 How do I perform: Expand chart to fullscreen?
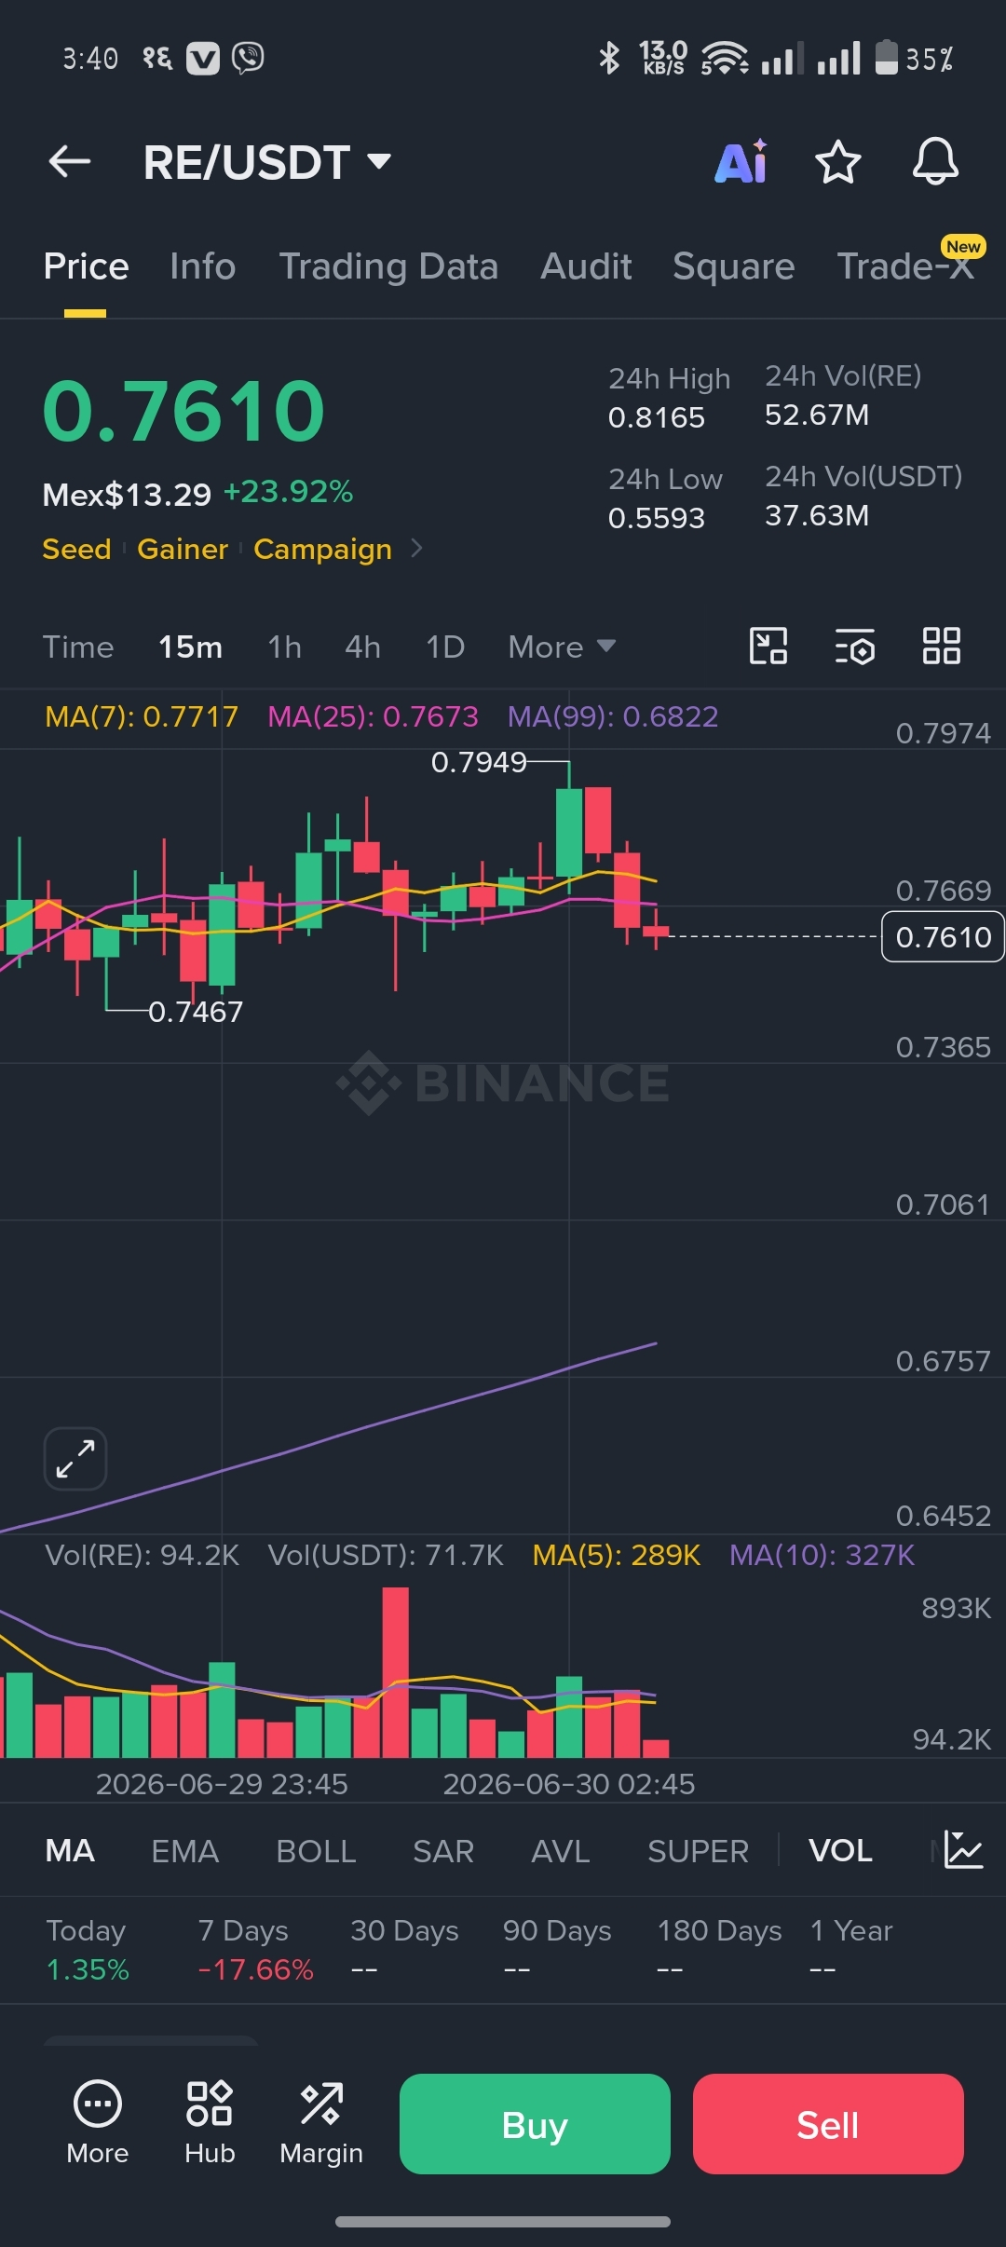(75, 1458)
